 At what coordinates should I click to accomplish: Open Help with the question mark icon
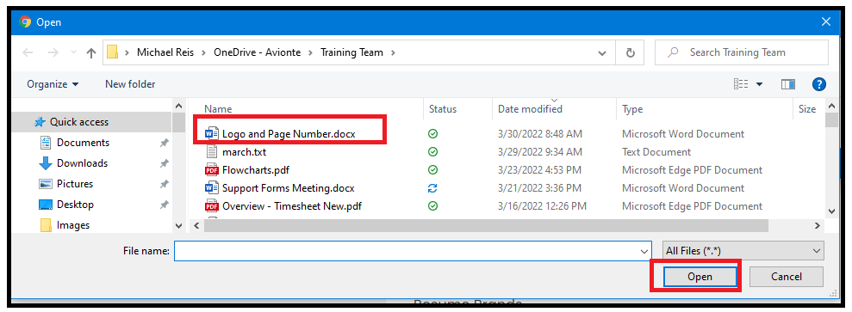(819, 84)
